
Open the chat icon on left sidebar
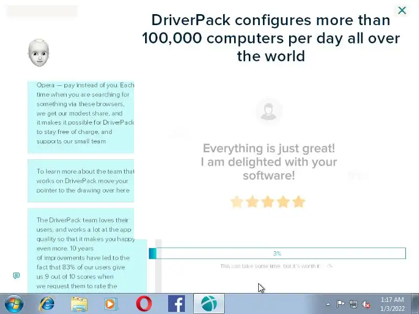16,275
